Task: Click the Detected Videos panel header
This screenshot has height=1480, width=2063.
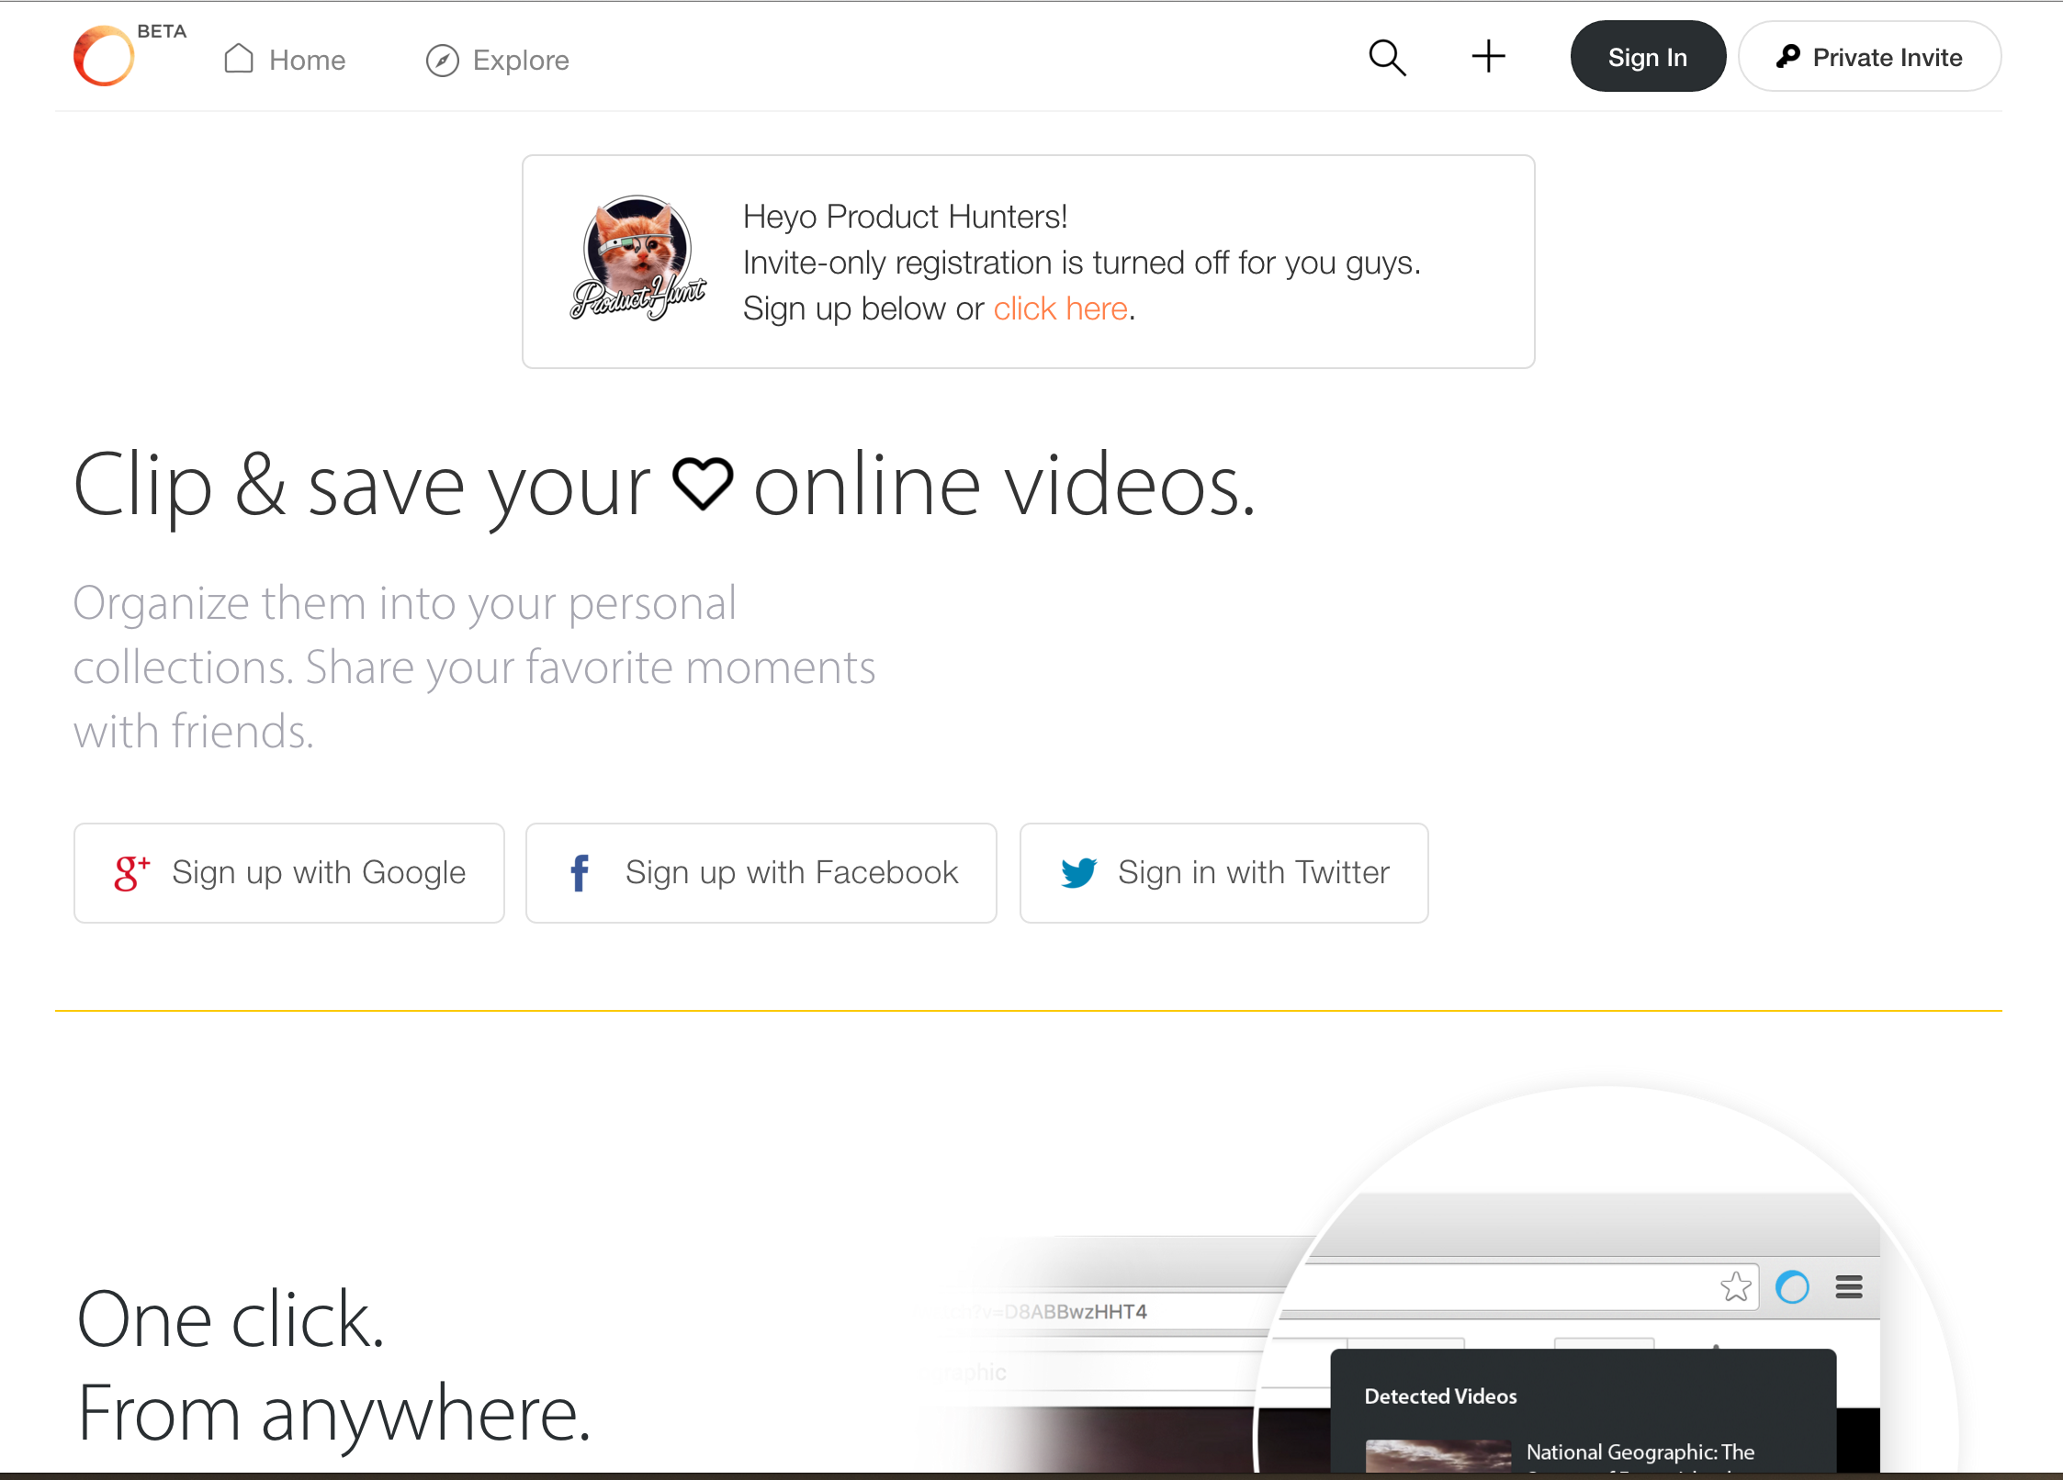Action: (x=1440, y=1396)
